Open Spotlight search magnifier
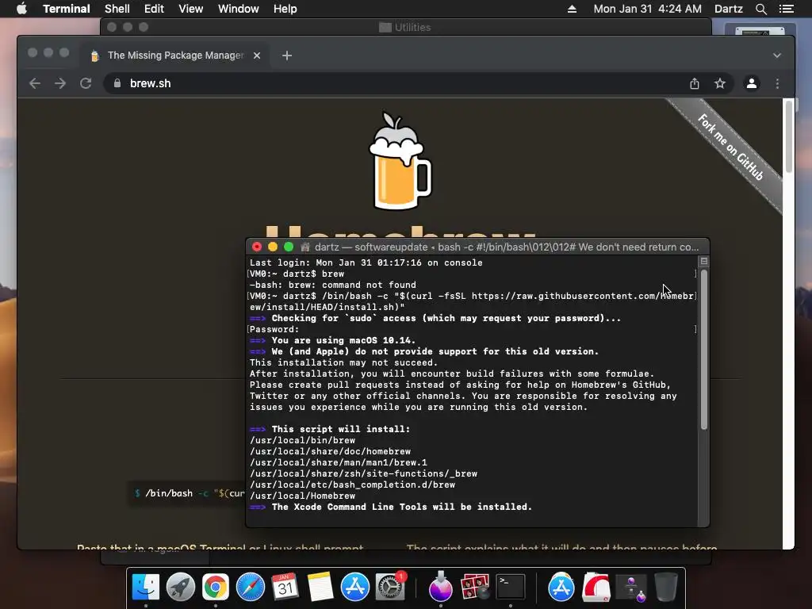Screen dimensions: 812x609 (760, 9)
